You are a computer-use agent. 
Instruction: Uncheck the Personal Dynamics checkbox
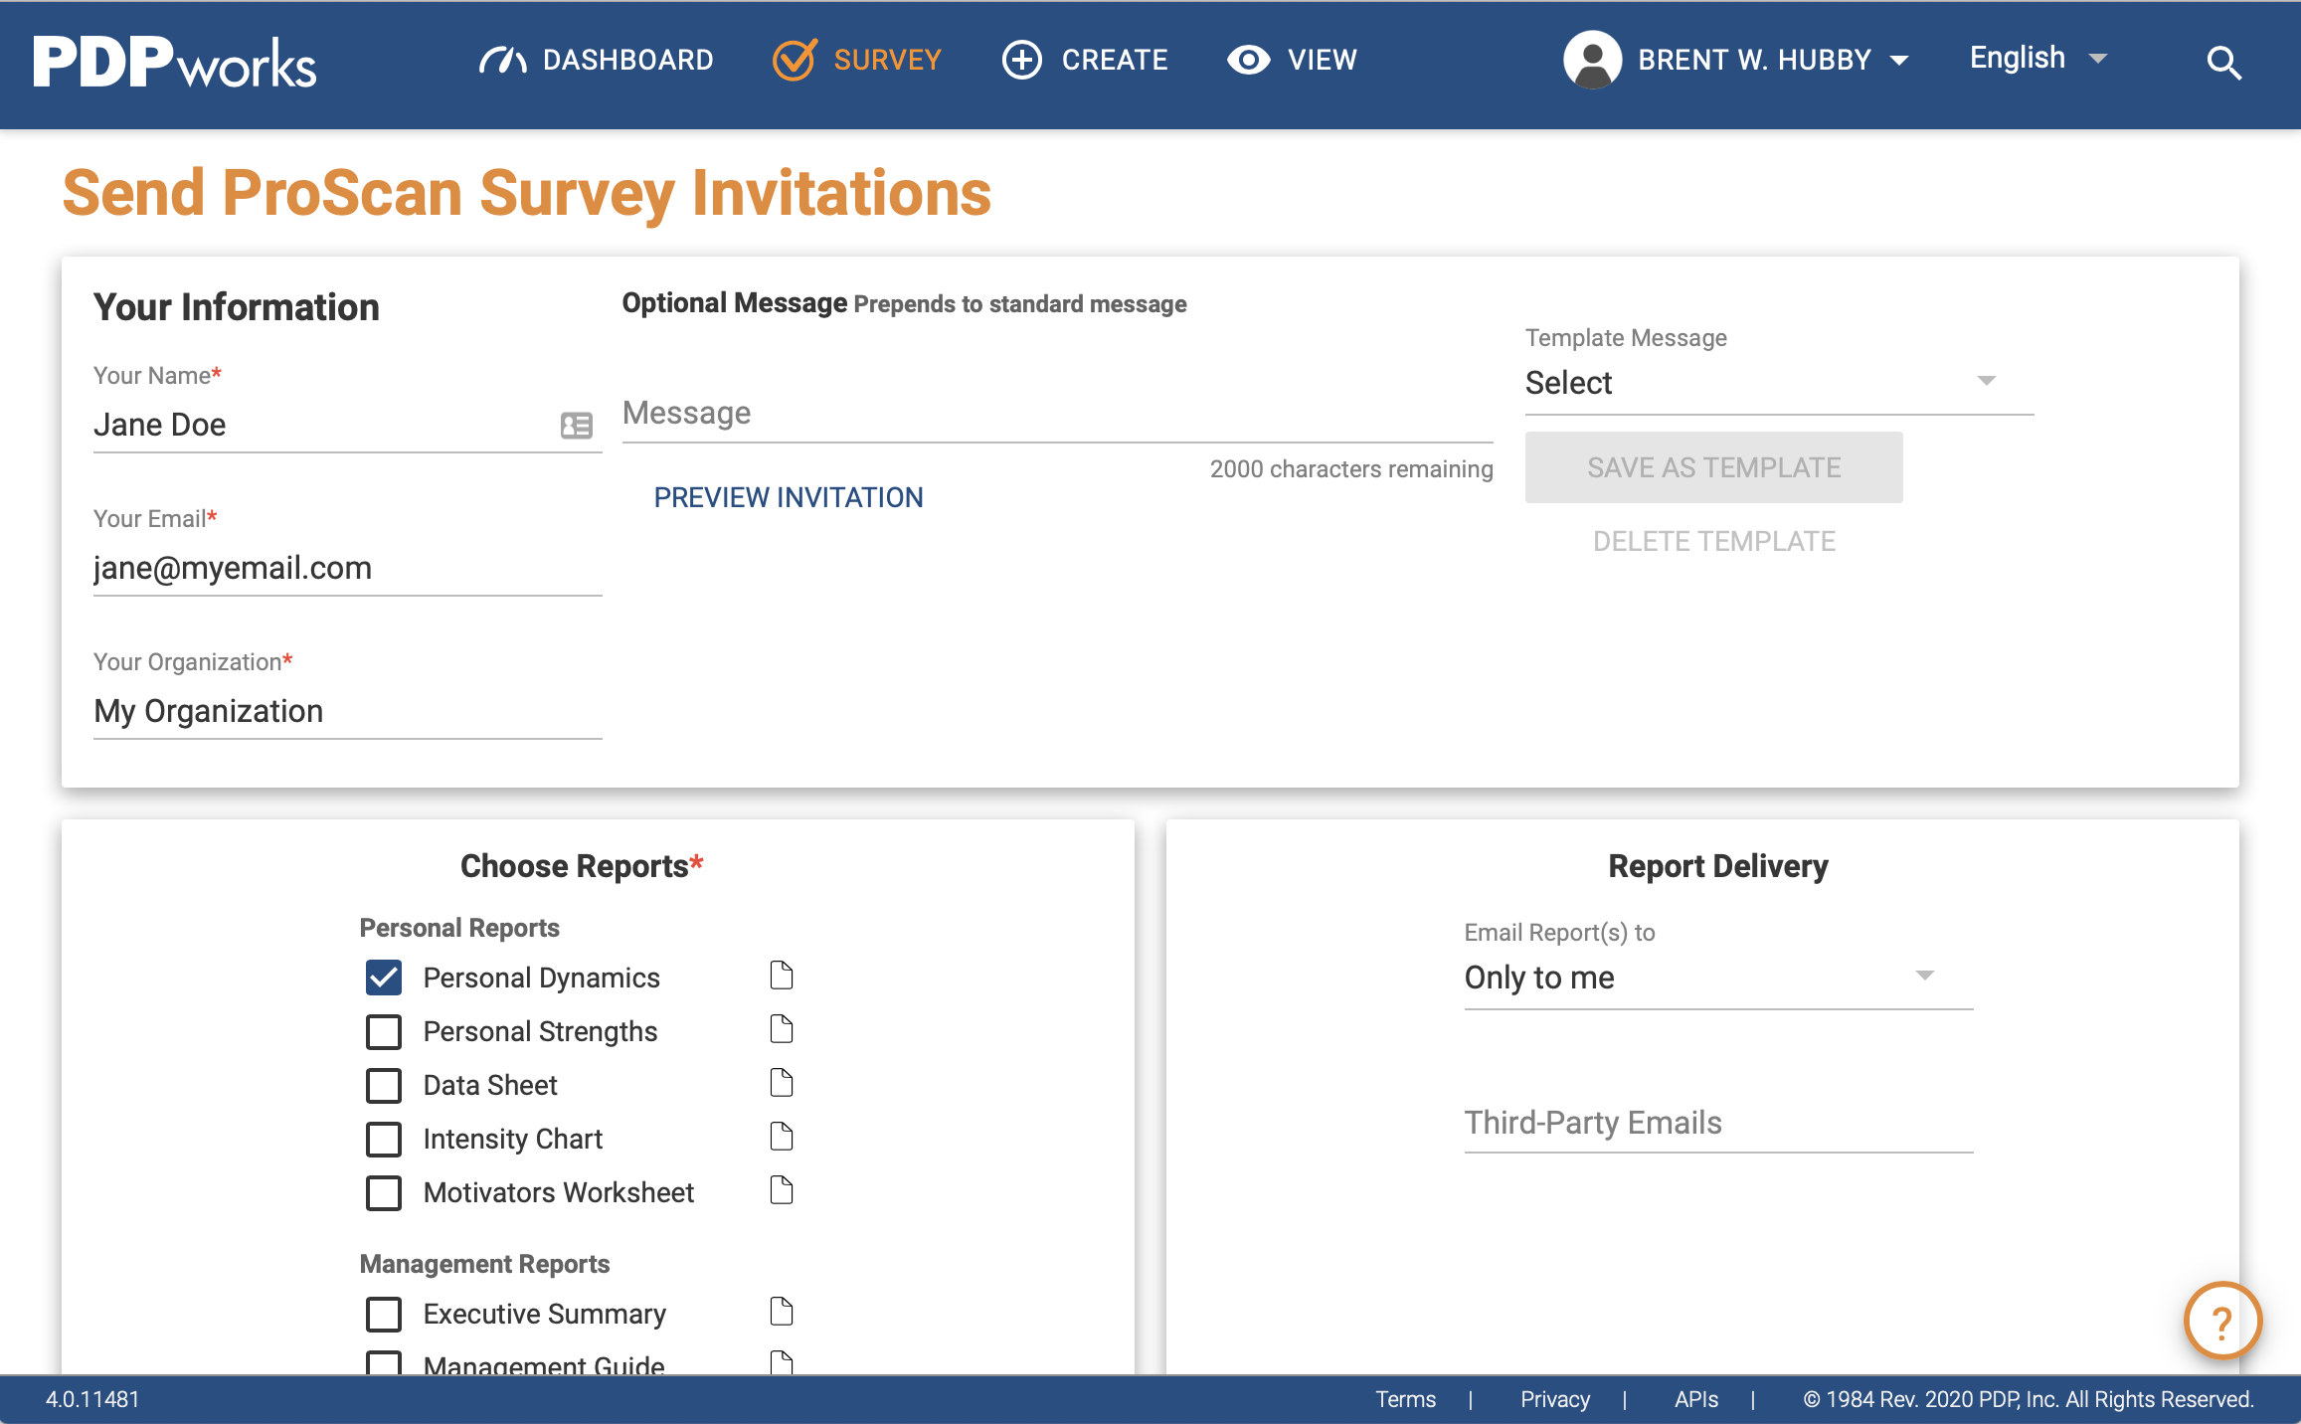384,978
